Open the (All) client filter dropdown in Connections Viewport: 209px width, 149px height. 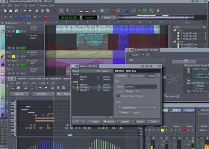147,60
